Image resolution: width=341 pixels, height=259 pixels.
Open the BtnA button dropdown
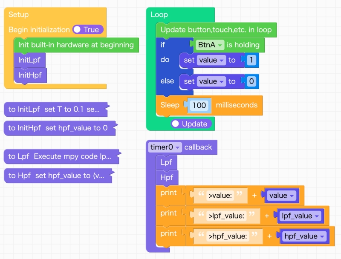pyautogui.click(x=210, y=45)
